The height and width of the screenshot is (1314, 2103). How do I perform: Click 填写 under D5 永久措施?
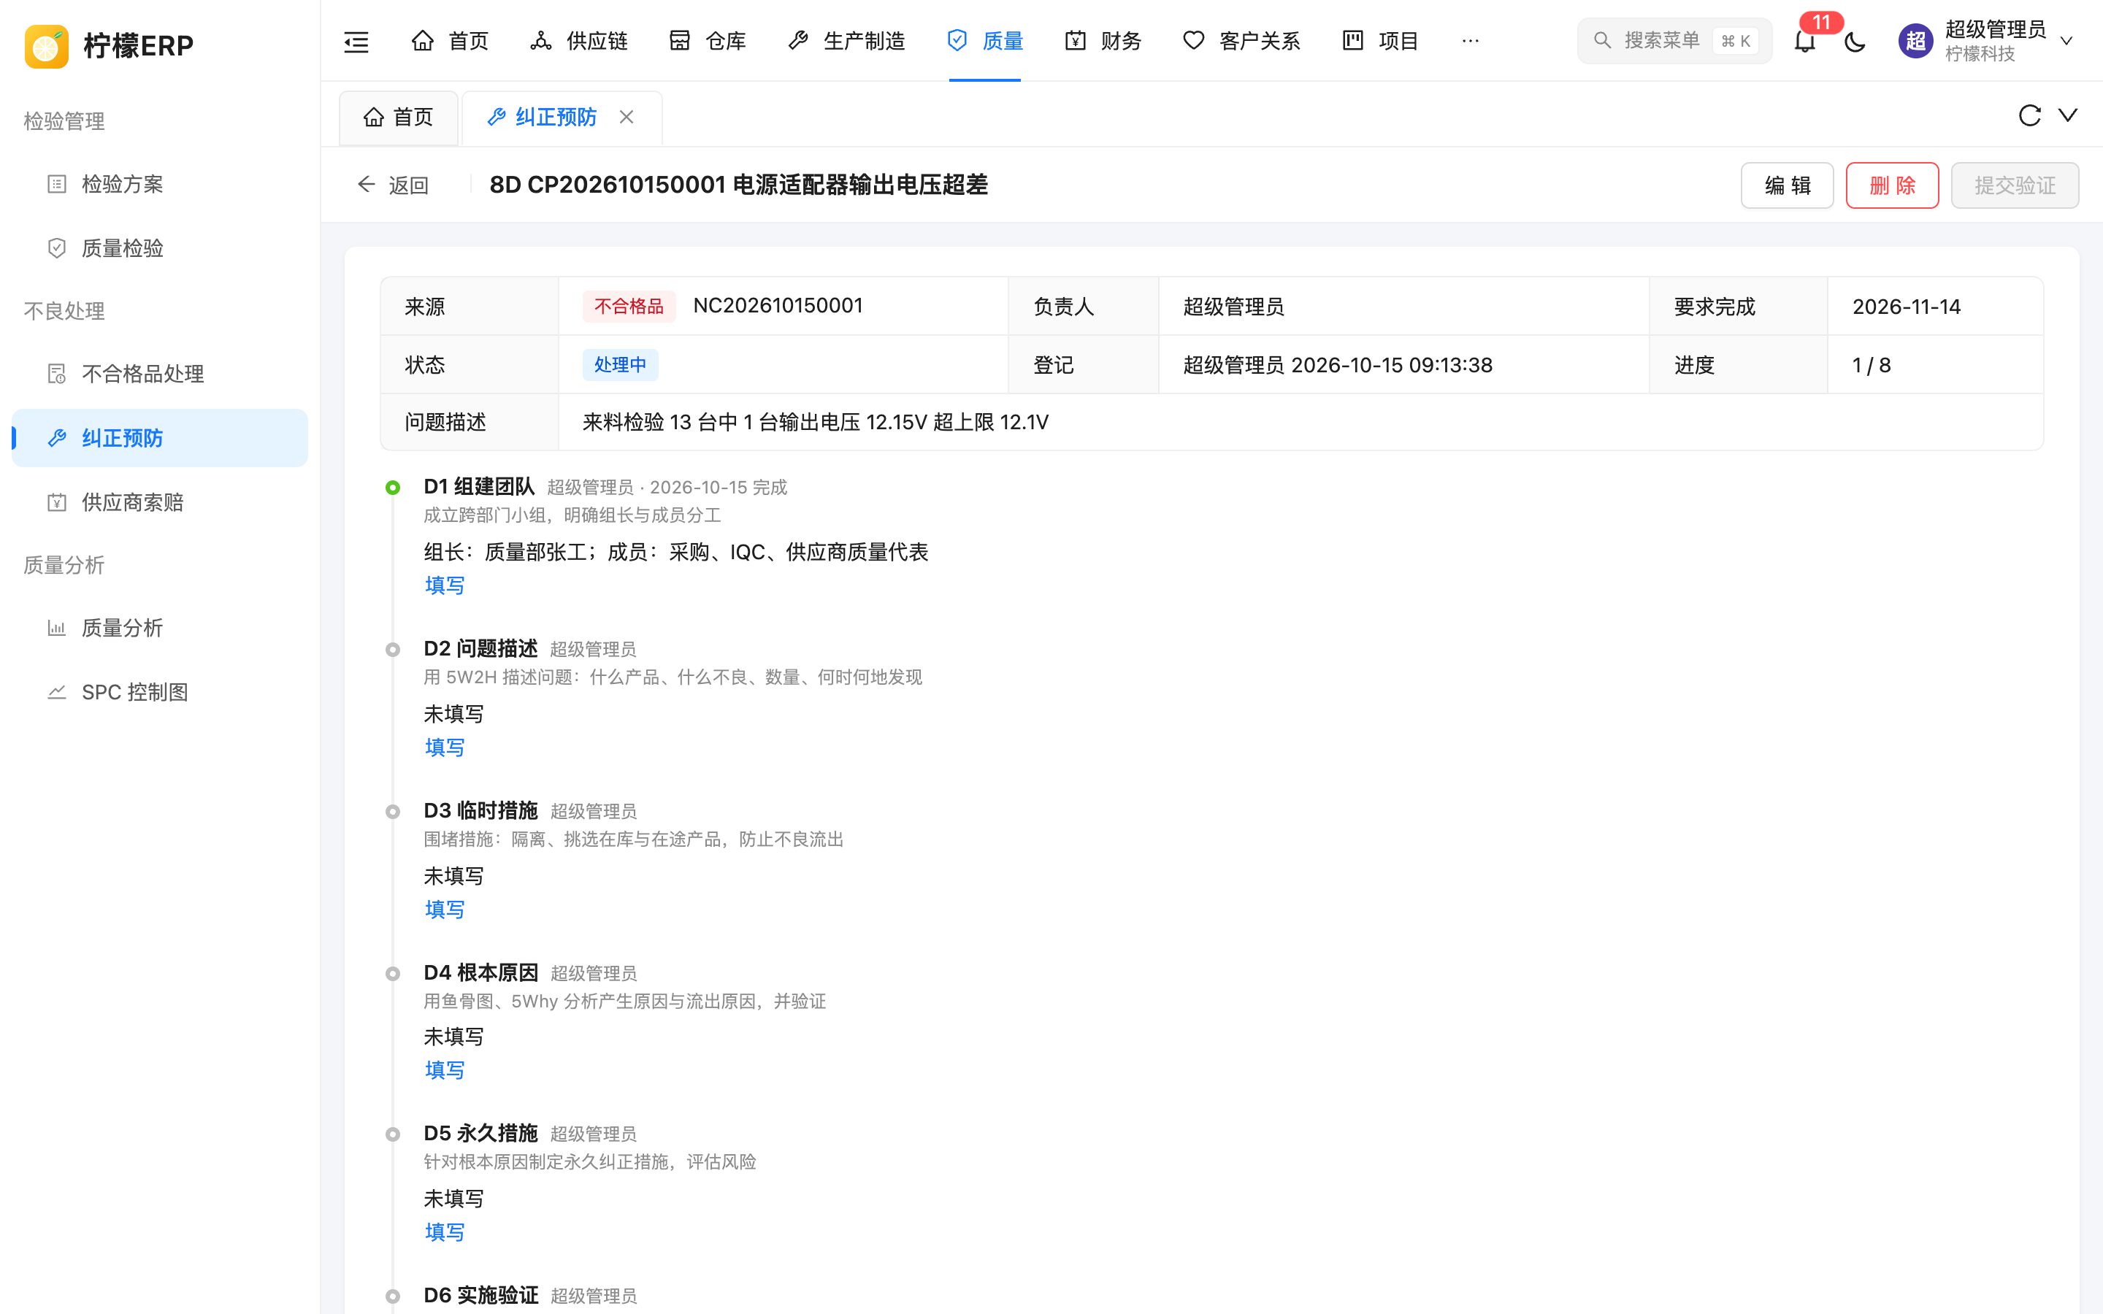pos(444,1232)
